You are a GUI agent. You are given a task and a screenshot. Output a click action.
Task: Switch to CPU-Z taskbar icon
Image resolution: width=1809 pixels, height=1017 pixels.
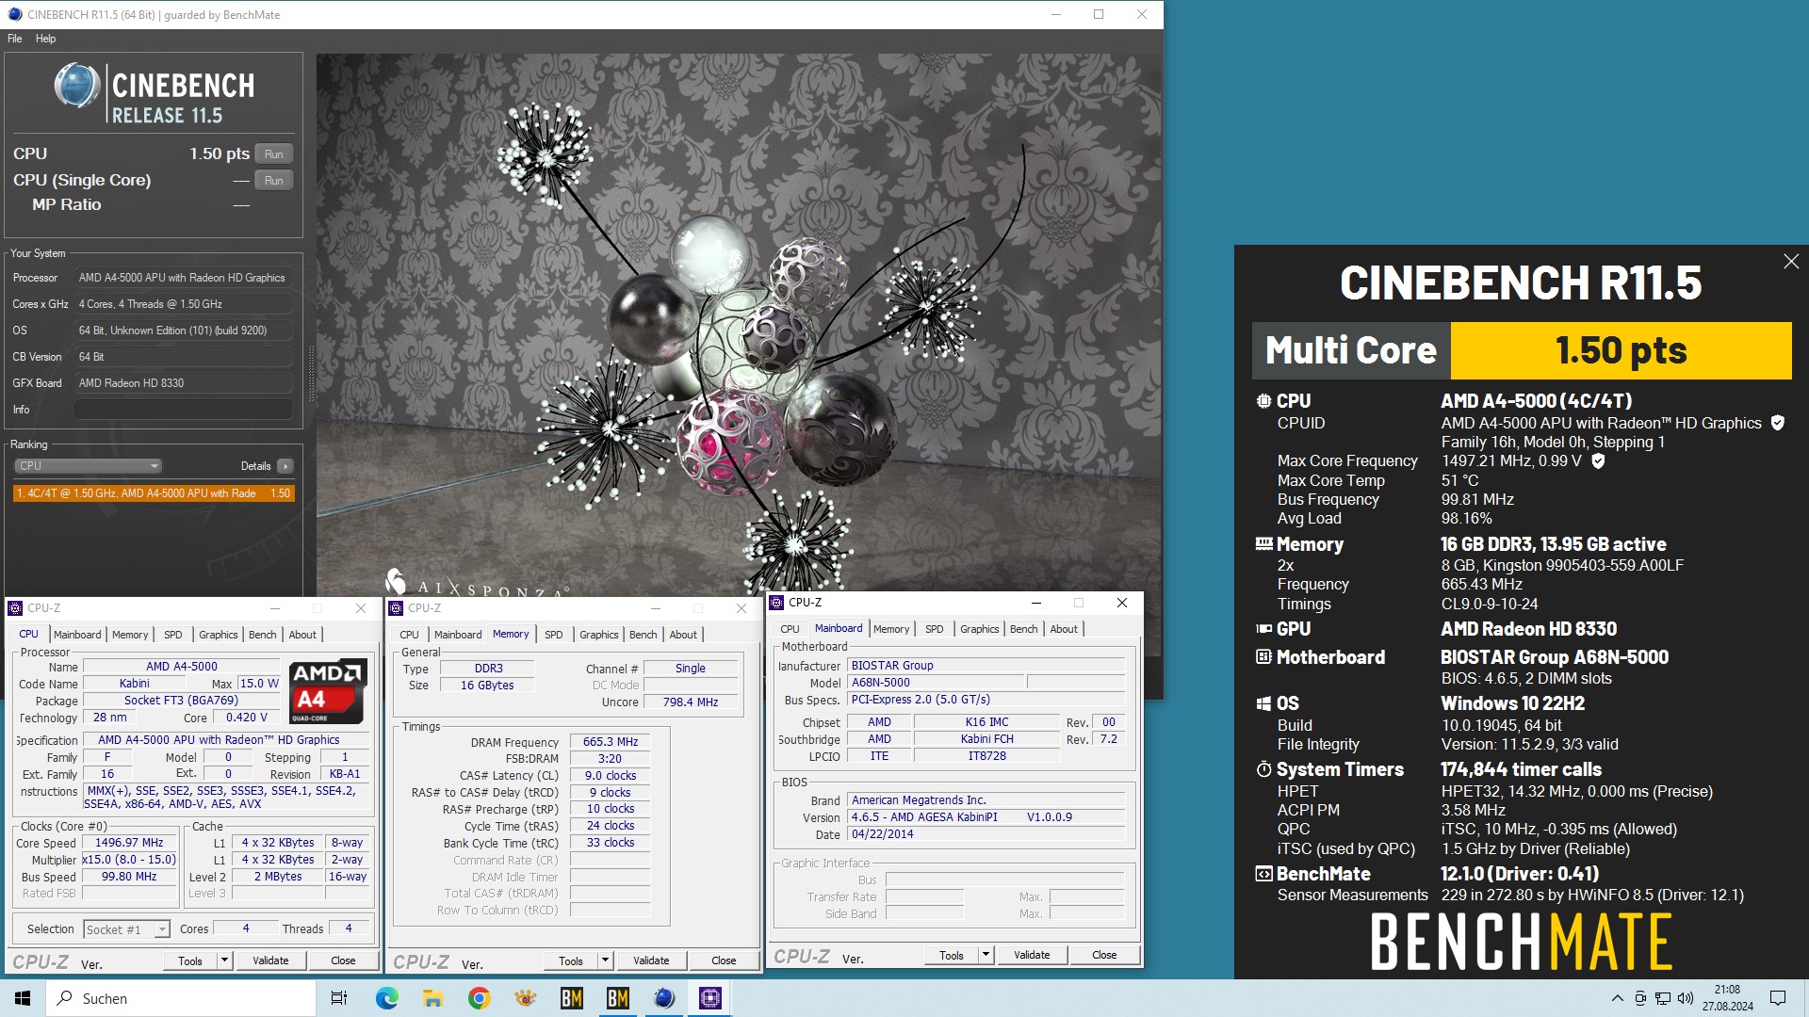tap(710, 998)
